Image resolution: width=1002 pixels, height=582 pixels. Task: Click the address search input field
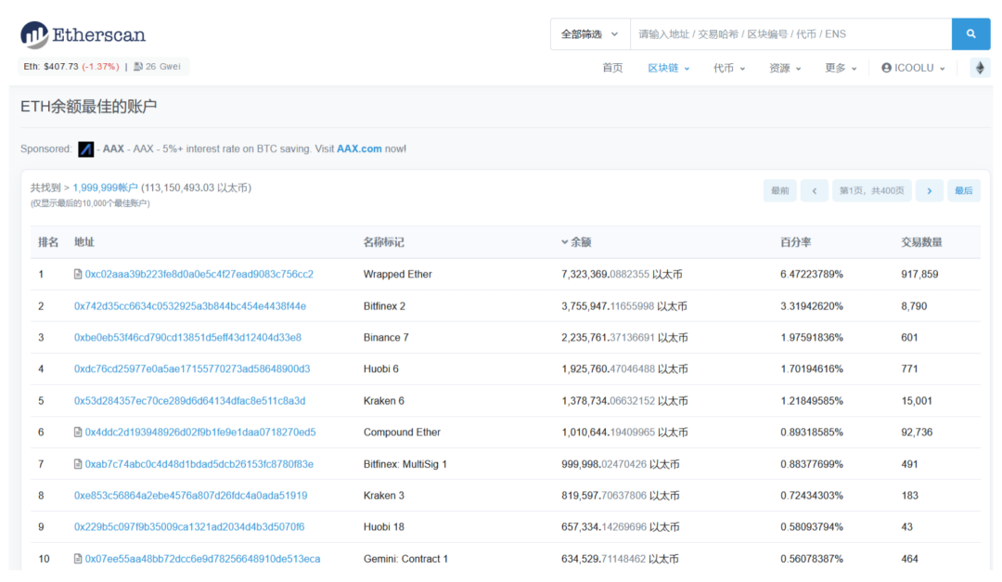click(791, 34)
